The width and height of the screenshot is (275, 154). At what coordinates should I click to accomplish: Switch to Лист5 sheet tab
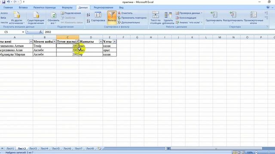(56, 148)
